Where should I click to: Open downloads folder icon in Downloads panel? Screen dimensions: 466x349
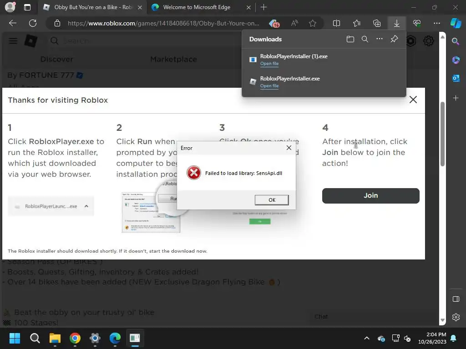coord(350,39)
